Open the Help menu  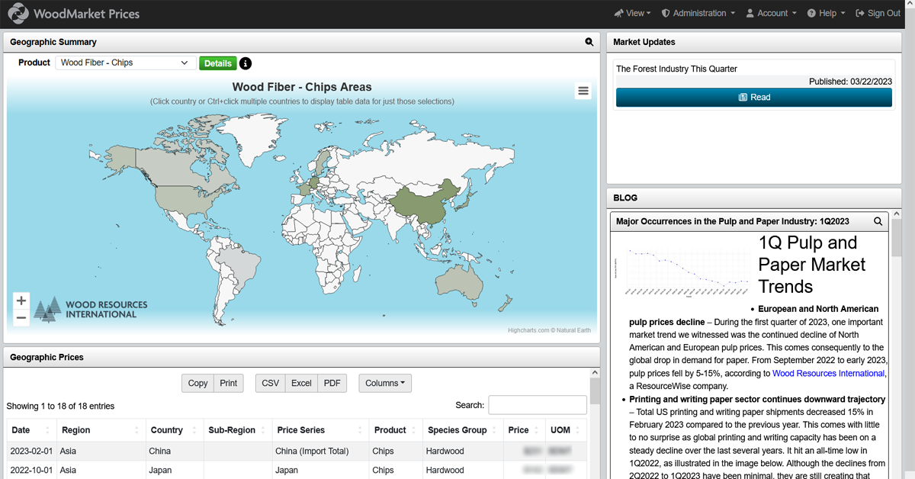(x=827, y=13)
